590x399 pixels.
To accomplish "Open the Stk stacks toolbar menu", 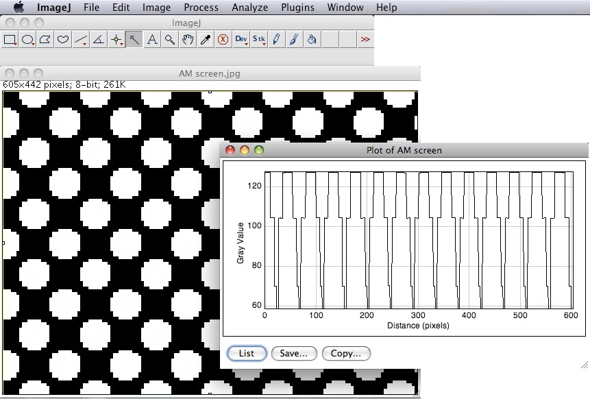I will click(x=258, y=39).
